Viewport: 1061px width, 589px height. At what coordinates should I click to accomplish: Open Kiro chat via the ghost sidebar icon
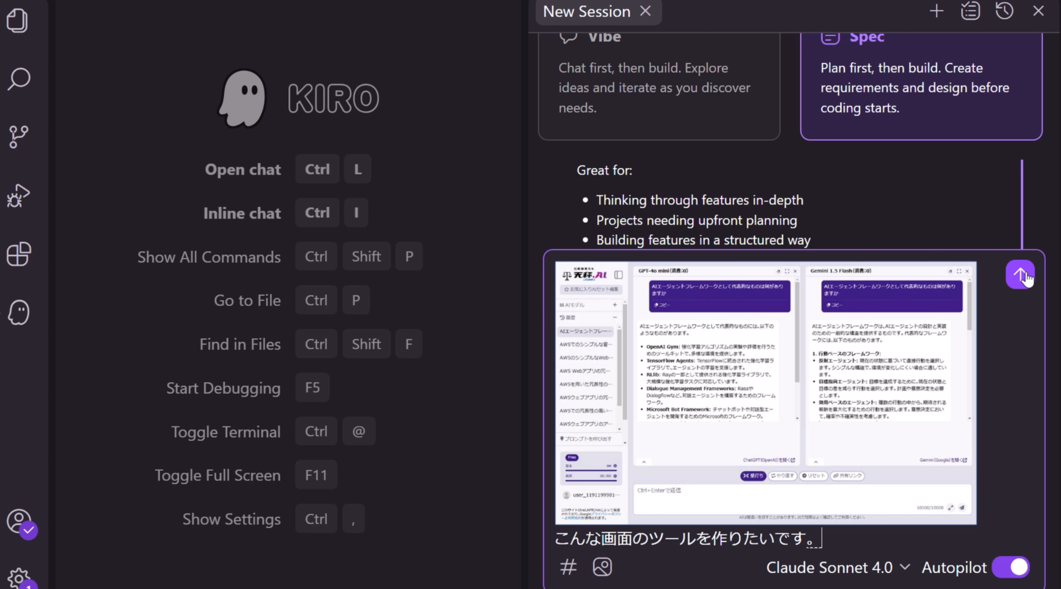pyautogui.click(x=19, y=312)
